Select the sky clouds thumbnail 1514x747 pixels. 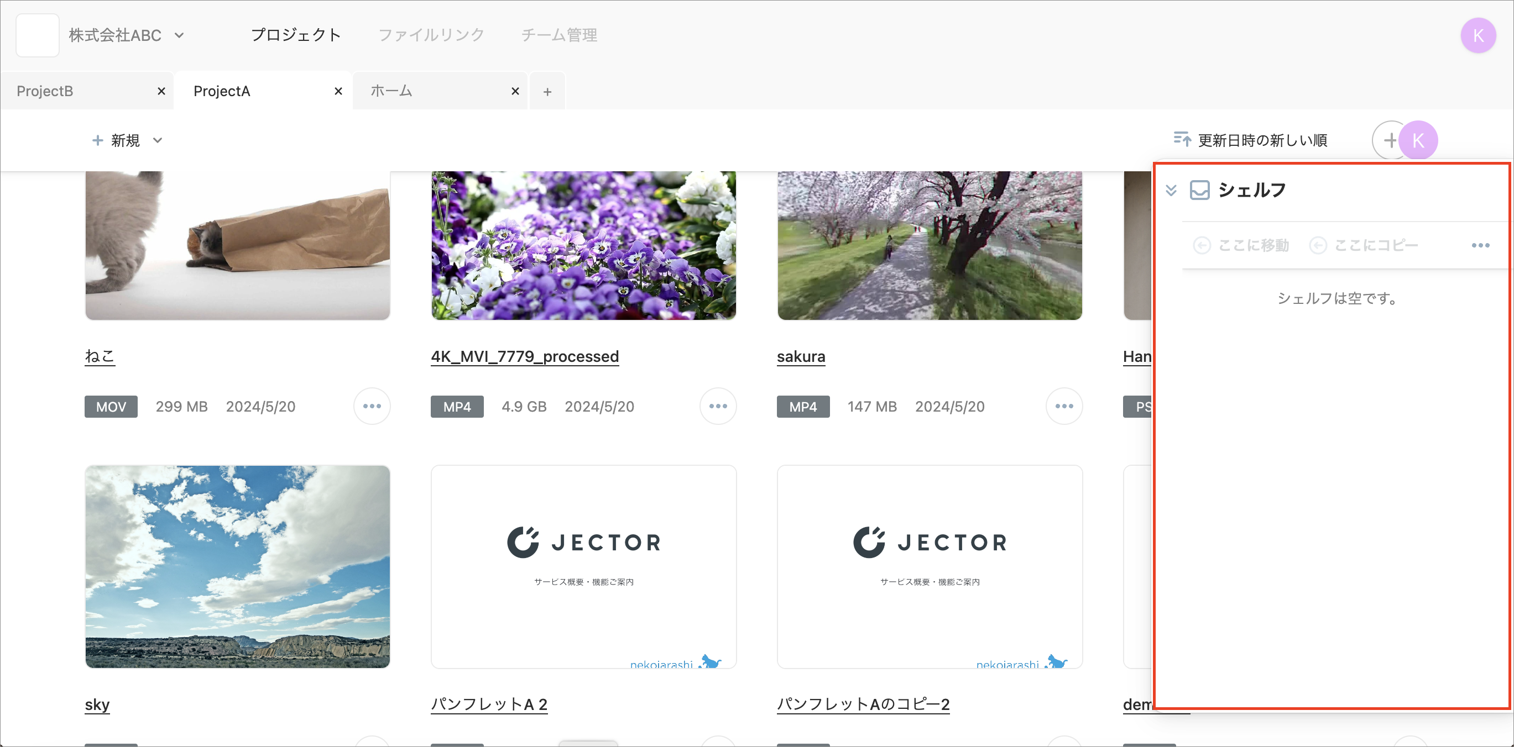coord(237,567)
